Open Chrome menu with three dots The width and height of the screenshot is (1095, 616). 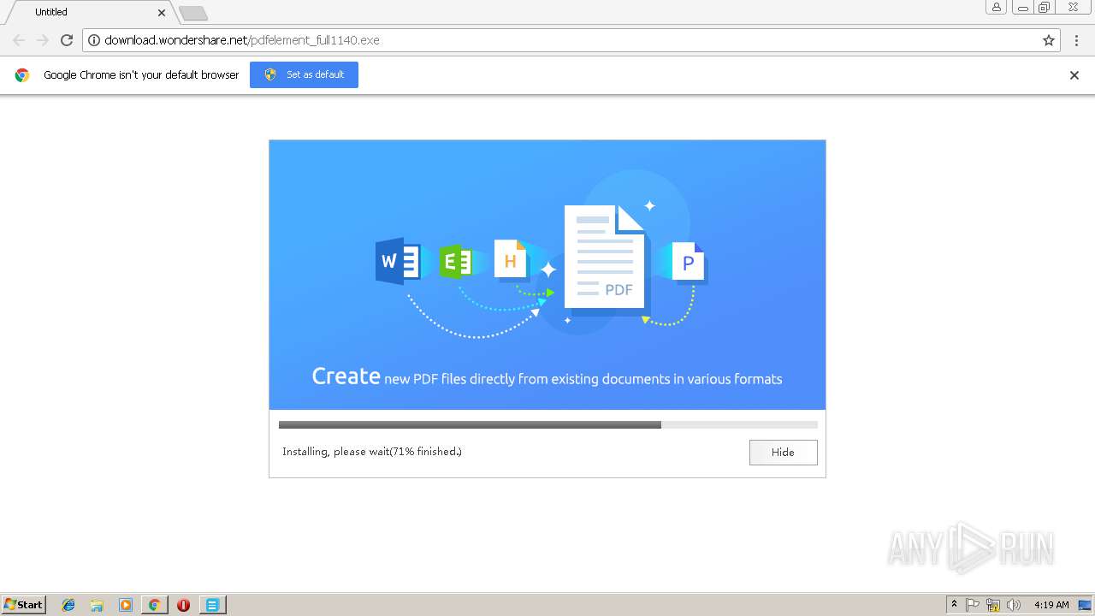[1075, 40]
